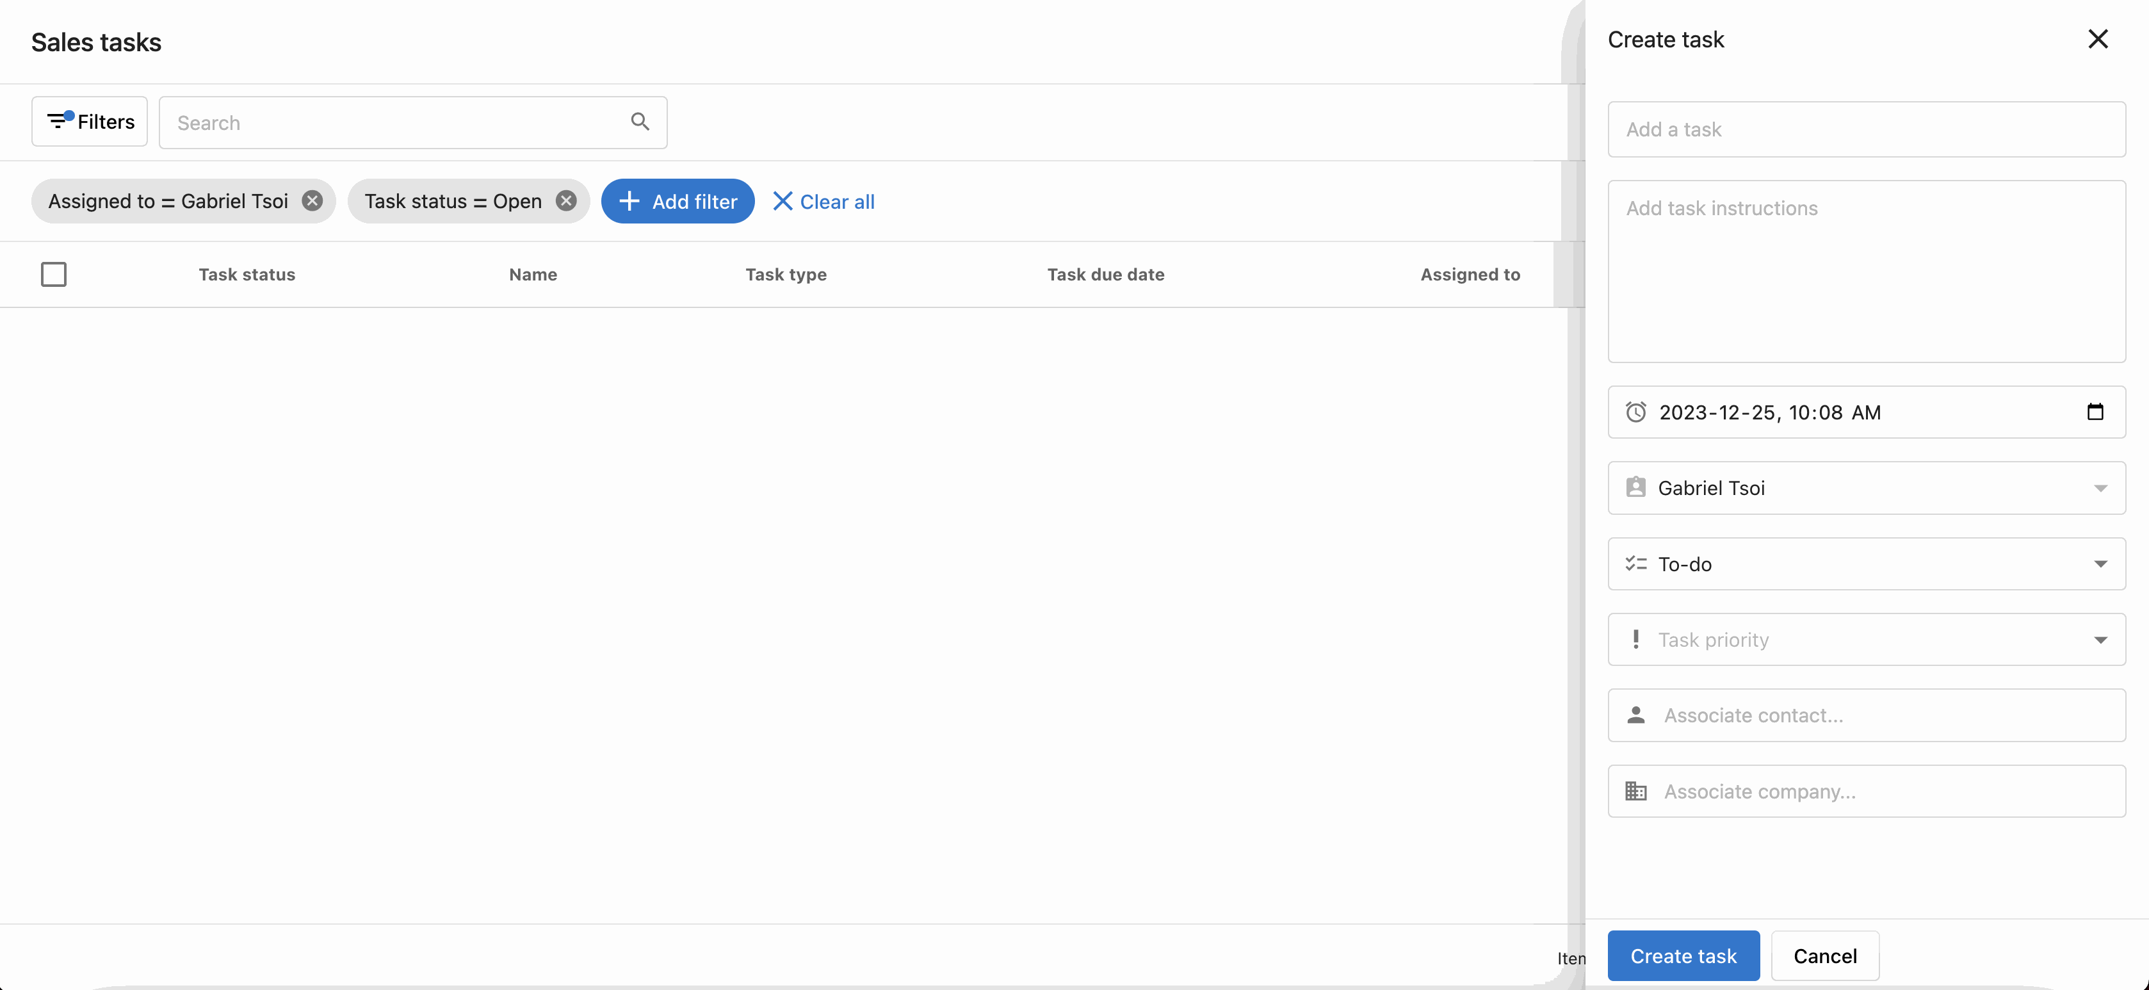Click the Associate contact field
The height and width of the screenshot is (990, 2149).
tap(1866, 715)
